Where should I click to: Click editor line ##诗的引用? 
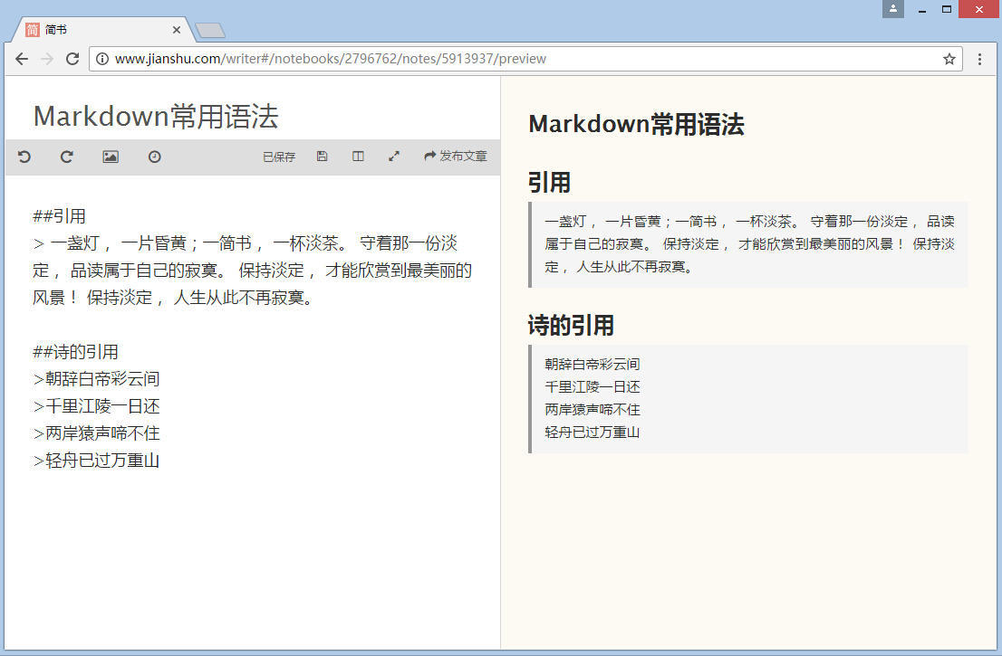(x=75, y=352)
